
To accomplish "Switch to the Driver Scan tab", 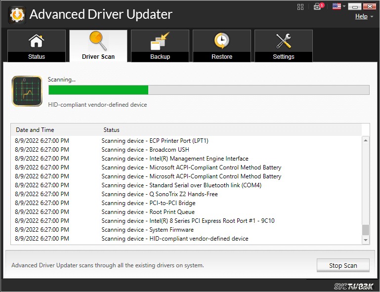I will tap(98, 46).
